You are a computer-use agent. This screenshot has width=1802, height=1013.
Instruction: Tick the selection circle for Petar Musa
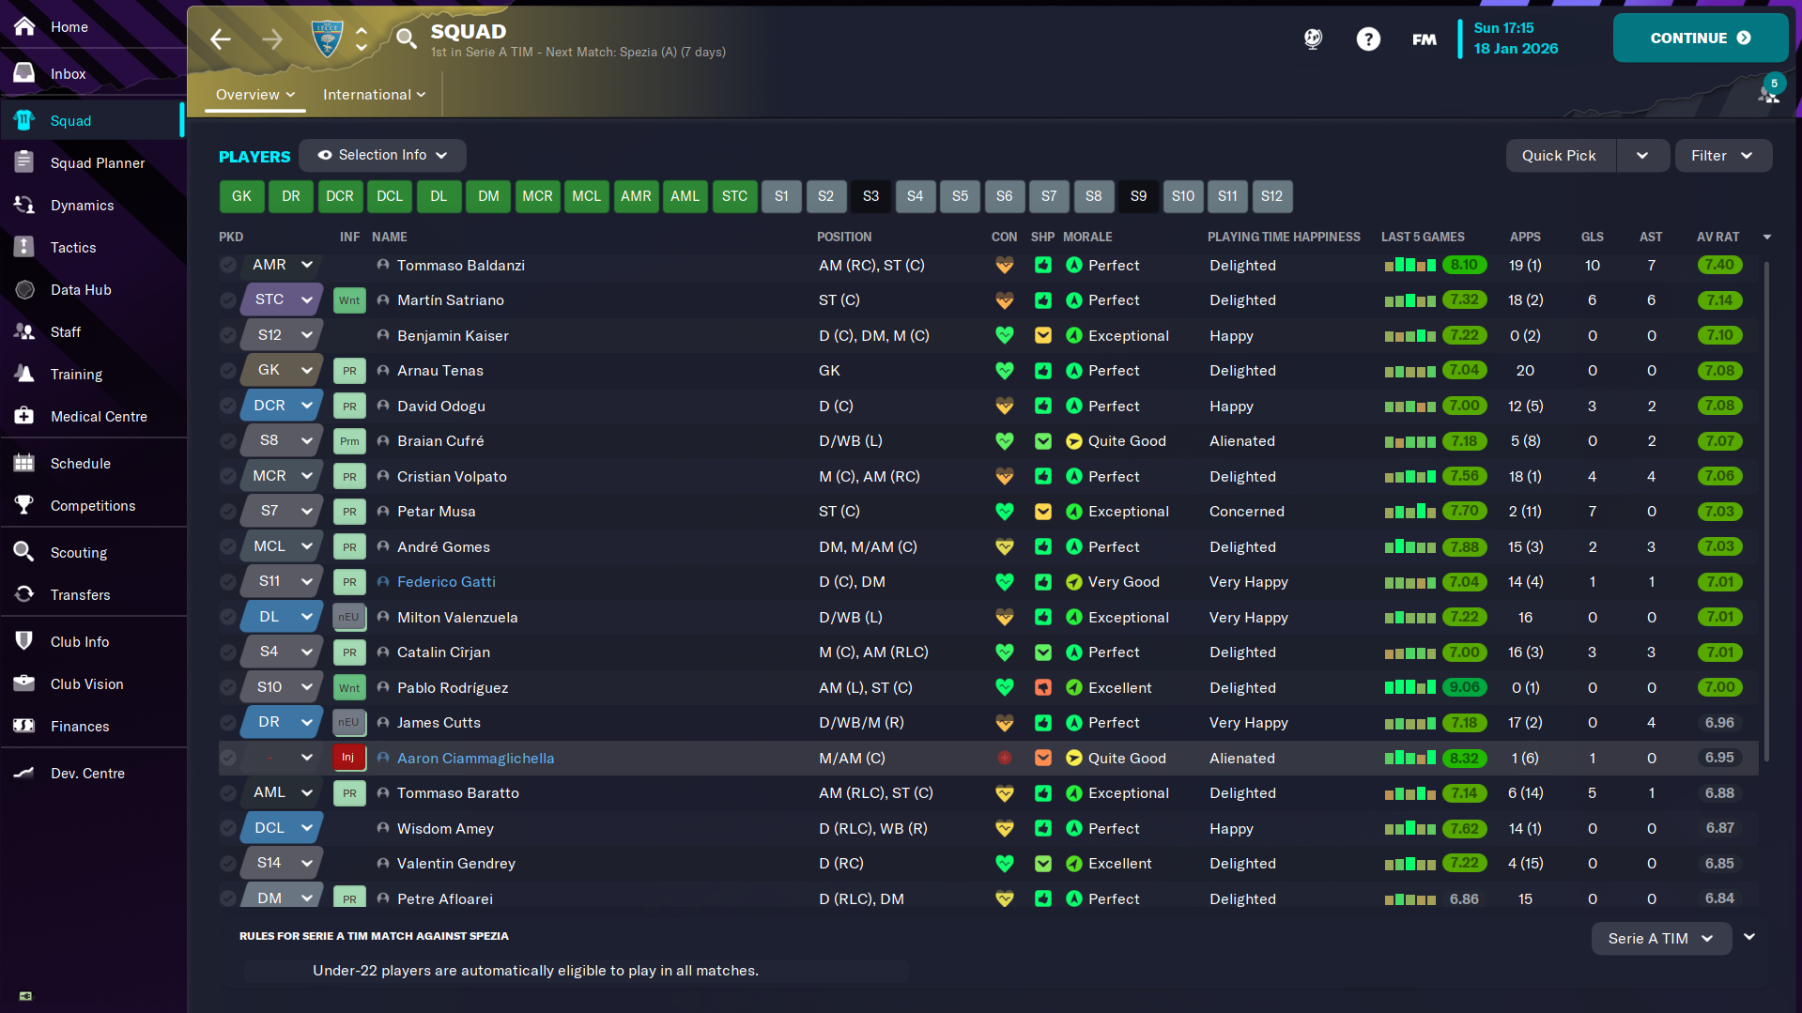pyautogui.click(x=228, y=512)
